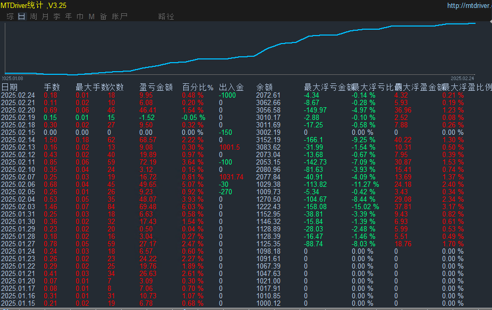Click the 币 currency toolbar icon
Screen dimensions: 492x310
point(79,16)
